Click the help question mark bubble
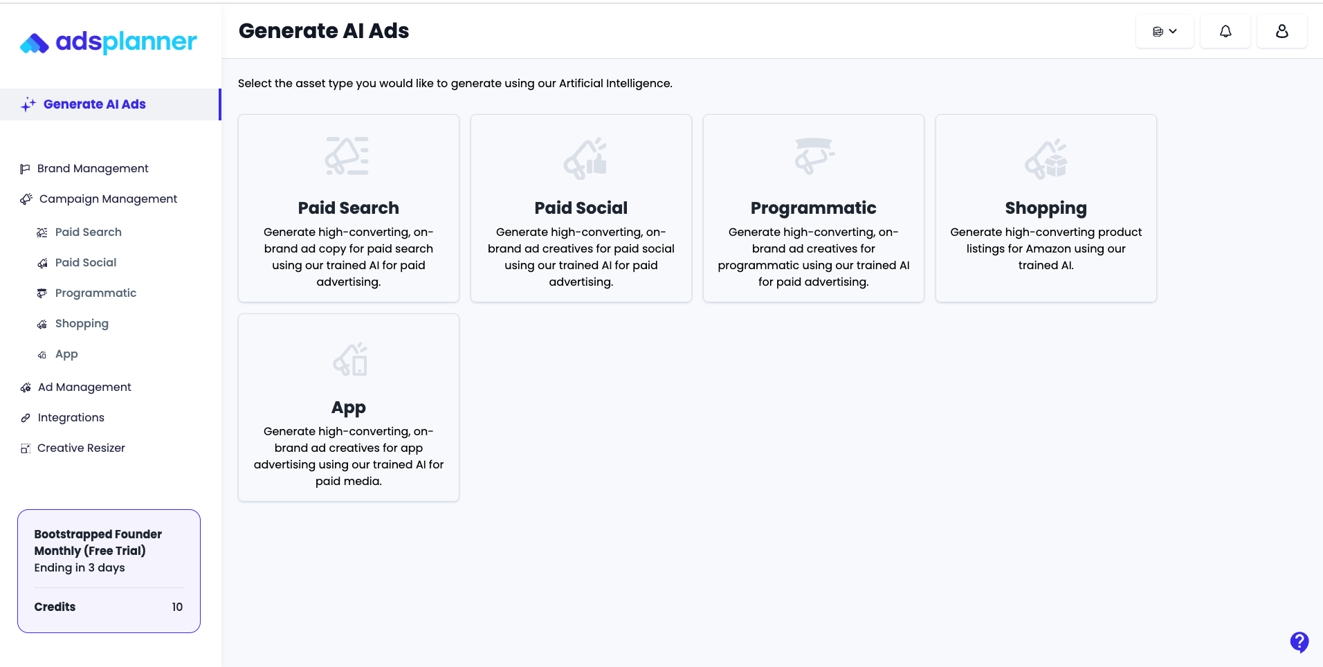This screenshot has height=667, width=1323. [1299, 641]
